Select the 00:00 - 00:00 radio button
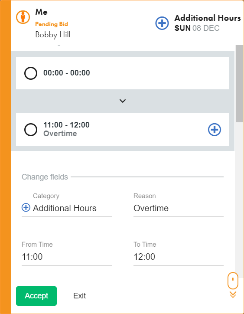The width and height of the screenshot is (244, 314). (31, 73)
